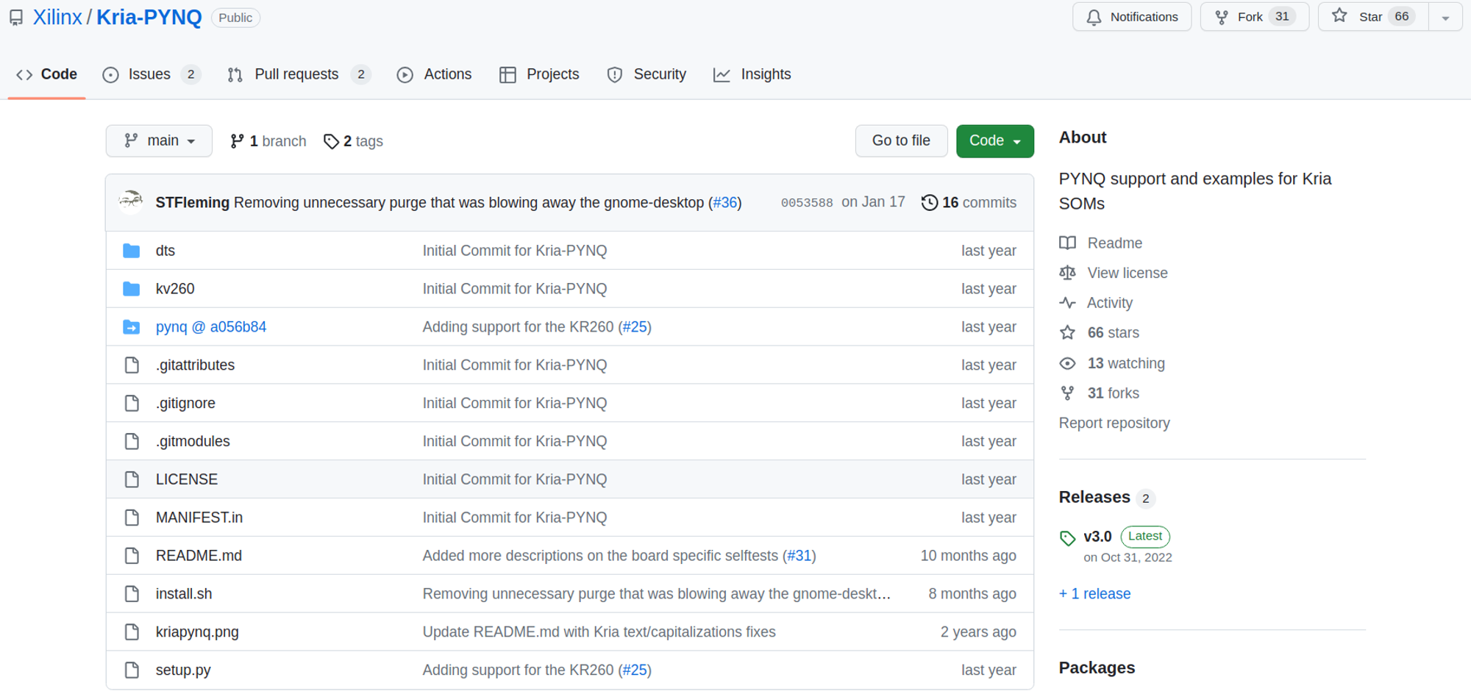Click the Notifications bell icon
The width and height of the screenshot is (1471, 694).
point(1094,17)
